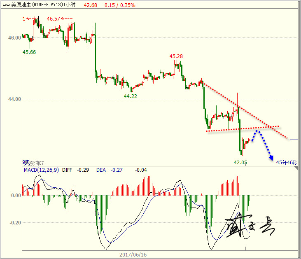Image resolution: width=301 pixels, height=259 pixels.
Task: Click the "1" marker at chart top-left
Action: [x=24, y=19]
